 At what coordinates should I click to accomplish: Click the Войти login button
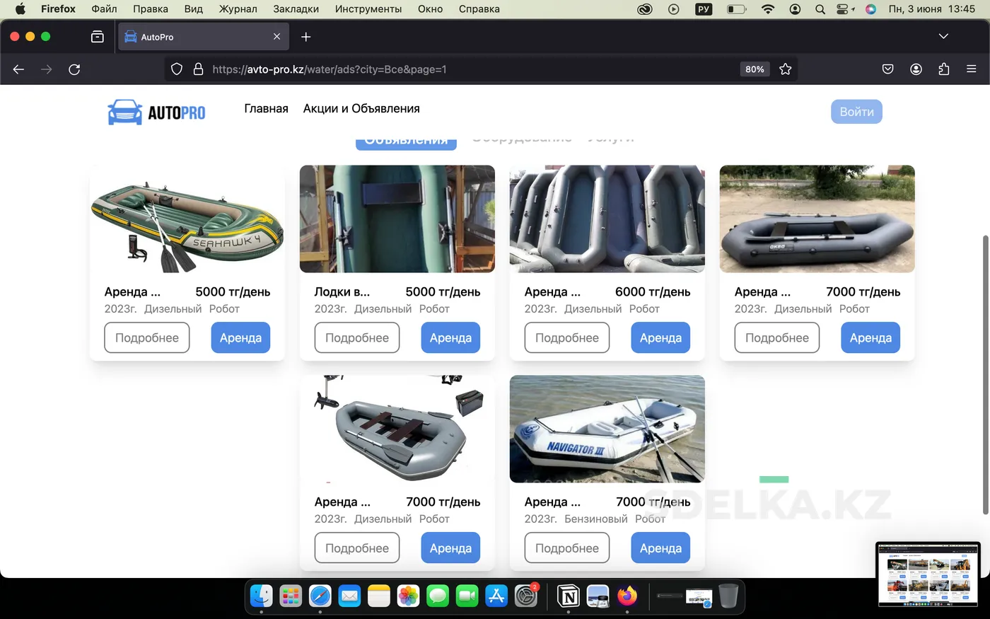[x=856, y=112]
